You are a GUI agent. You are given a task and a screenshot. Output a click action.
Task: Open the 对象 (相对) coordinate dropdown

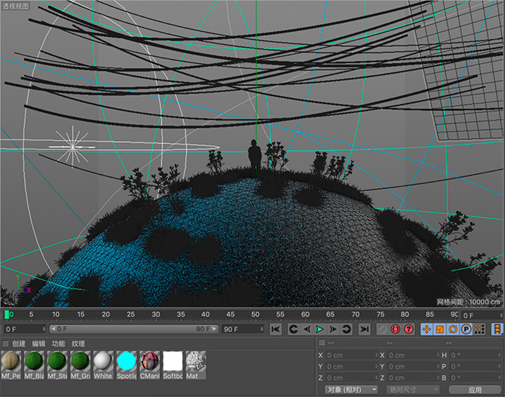click(x=350, y=390)
